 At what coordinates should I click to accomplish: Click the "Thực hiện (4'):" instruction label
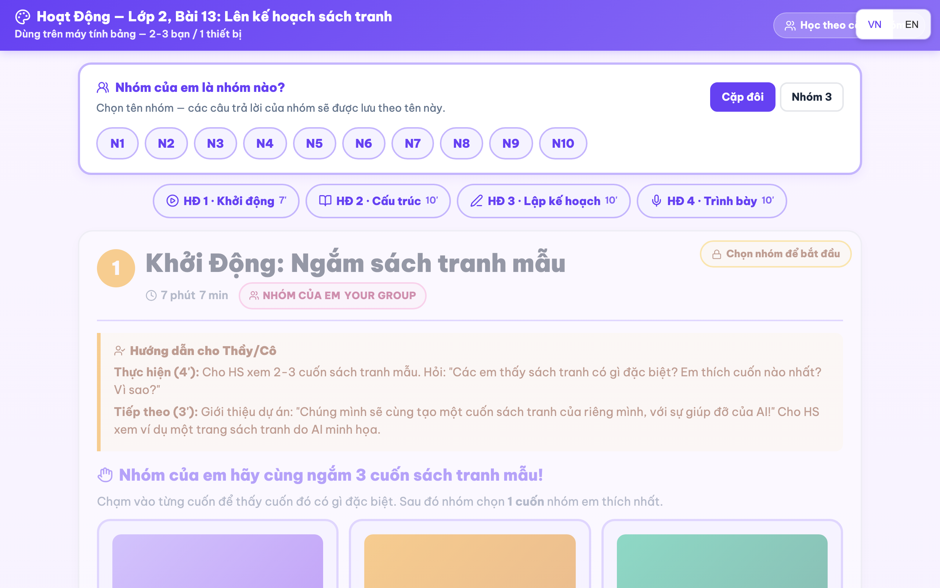pyautogui.click(x=156, y=372)
